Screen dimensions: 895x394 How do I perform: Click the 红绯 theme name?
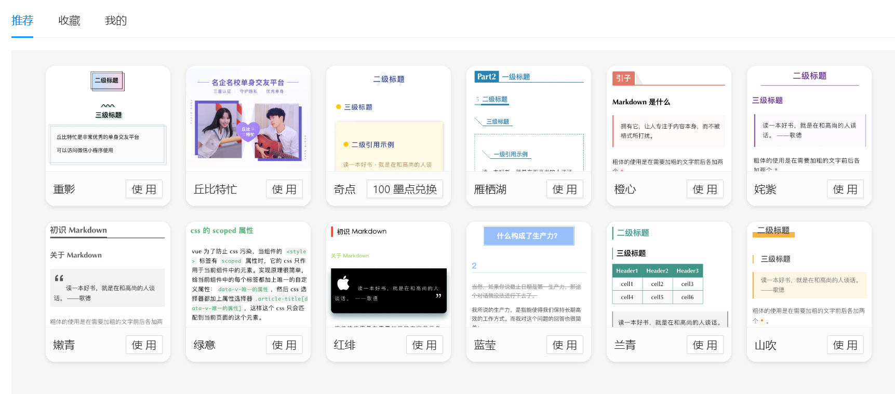[x=344, y=345]
